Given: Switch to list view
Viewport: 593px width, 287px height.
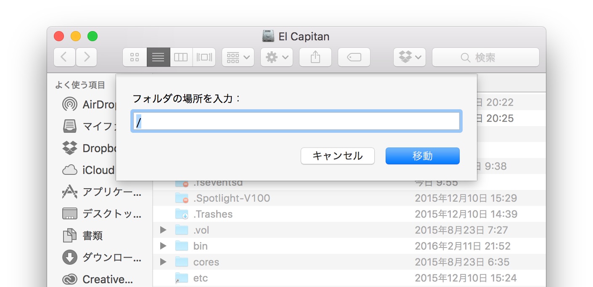Looking at the screenshot, I should [158, 57].
